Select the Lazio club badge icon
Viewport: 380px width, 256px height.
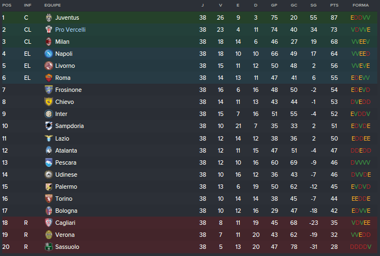pos(49,138)
